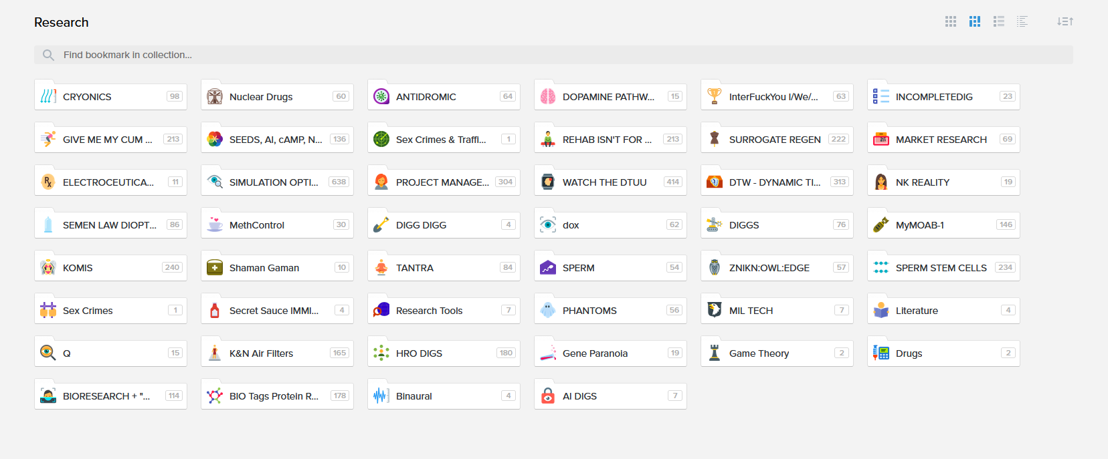Open the Sex Crimes collection tile
Viewport: 1108px width, 459px height.
coord(110,311)
